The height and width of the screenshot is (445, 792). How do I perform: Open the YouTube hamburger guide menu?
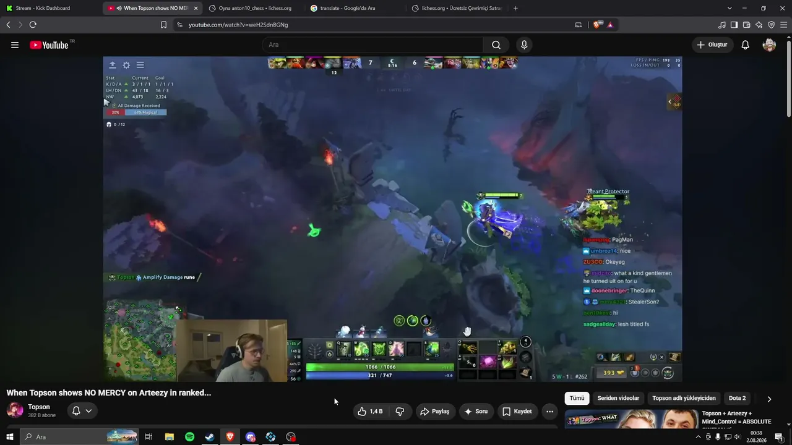point(15,45)
